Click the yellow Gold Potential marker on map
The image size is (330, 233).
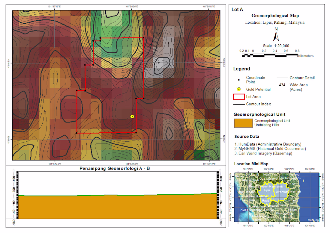132,116
